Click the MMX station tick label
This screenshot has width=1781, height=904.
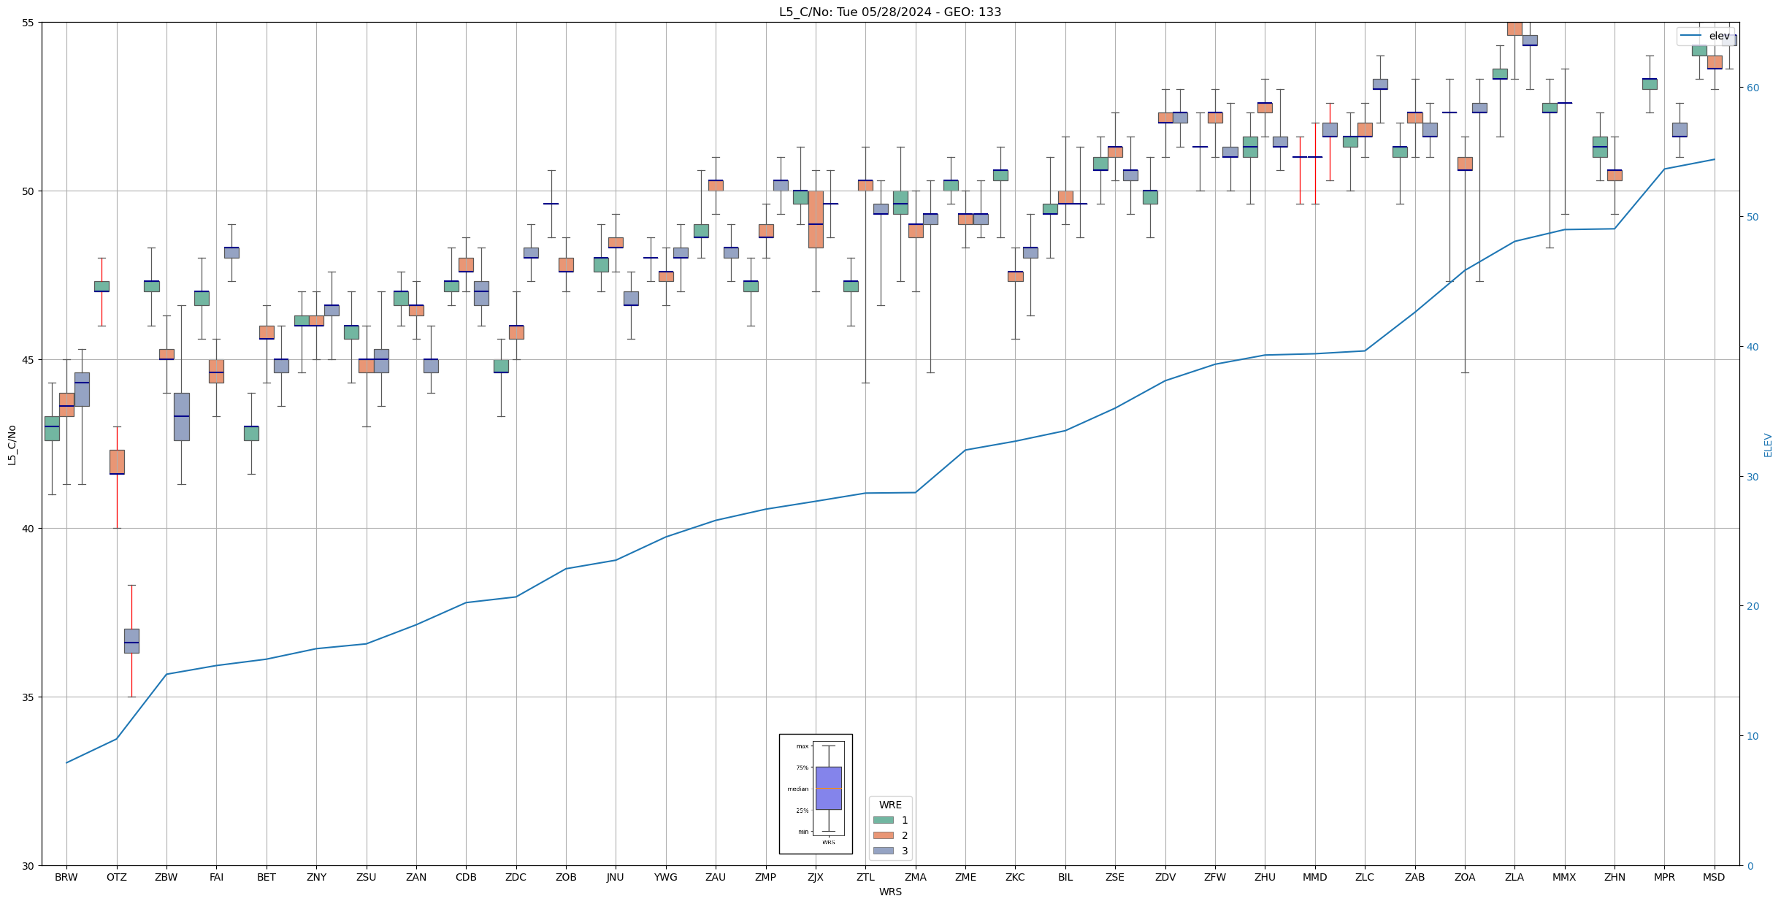click(1564, 877)
